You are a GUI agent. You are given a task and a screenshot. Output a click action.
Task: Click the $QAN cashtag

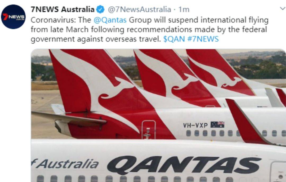click(x=174, y=39)
